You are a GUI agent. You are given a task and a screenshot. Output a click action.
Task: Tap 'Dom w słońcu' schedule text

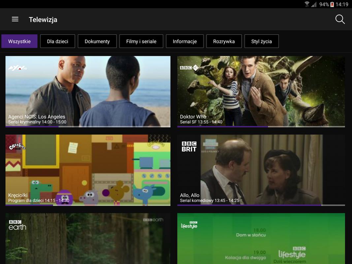click(251, 235)
